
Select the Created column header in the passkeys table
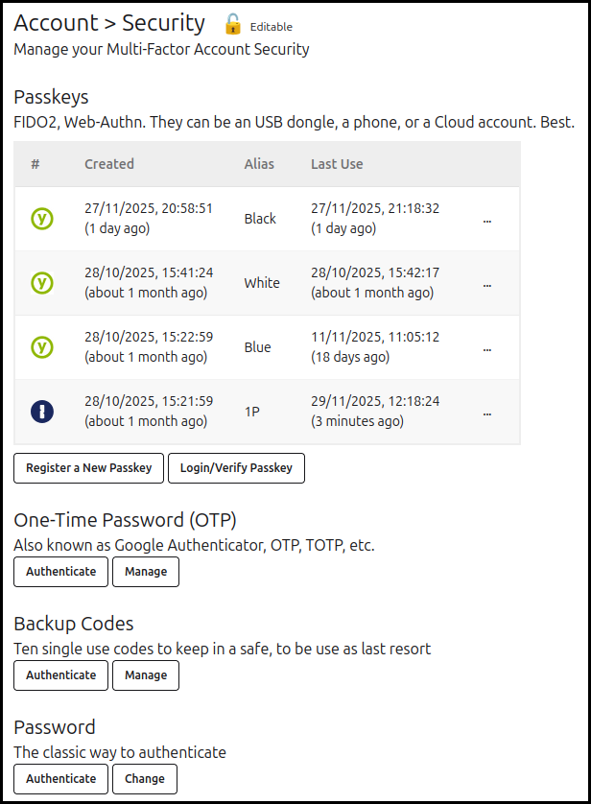(109, 164)
